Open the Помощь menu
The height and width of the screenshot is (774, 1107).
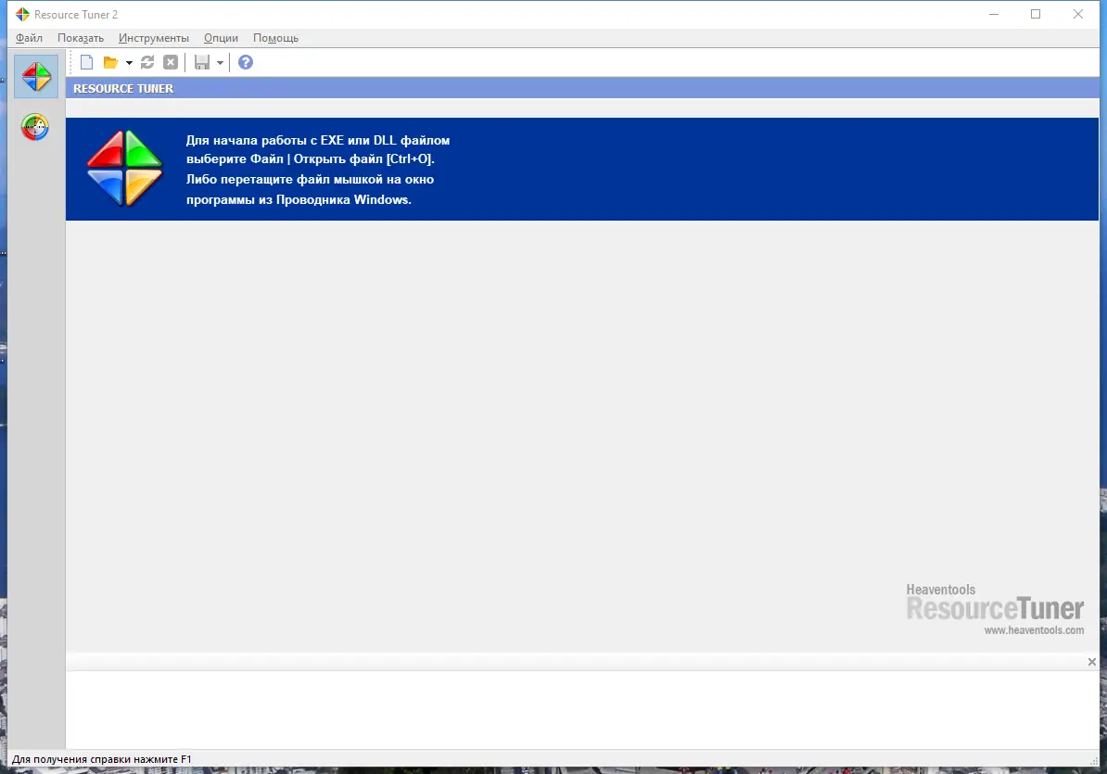tap(276, 38)
